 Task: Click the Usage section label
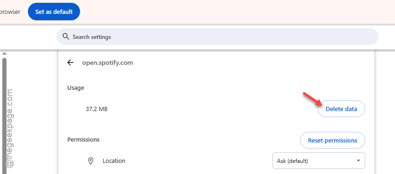[x=75, y=88]
